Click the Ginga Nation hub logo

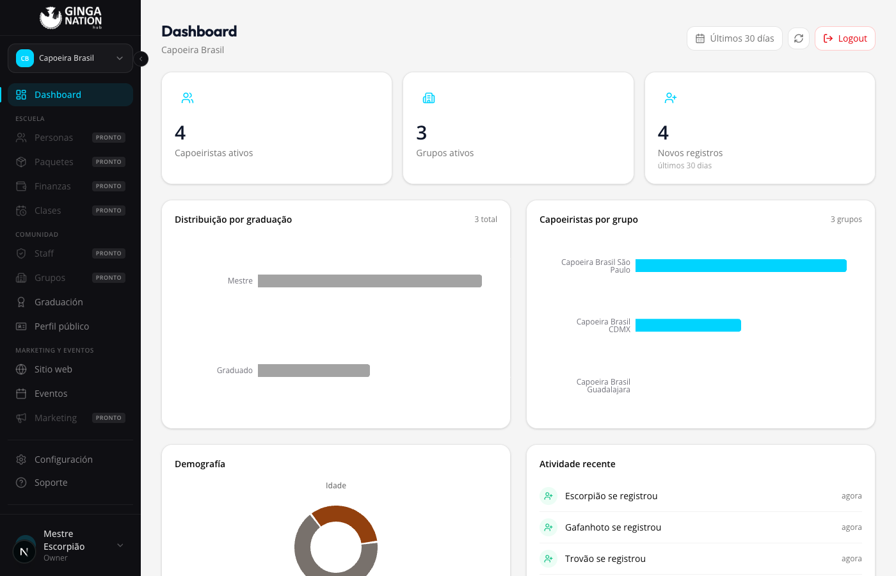[x=70, y=18]
